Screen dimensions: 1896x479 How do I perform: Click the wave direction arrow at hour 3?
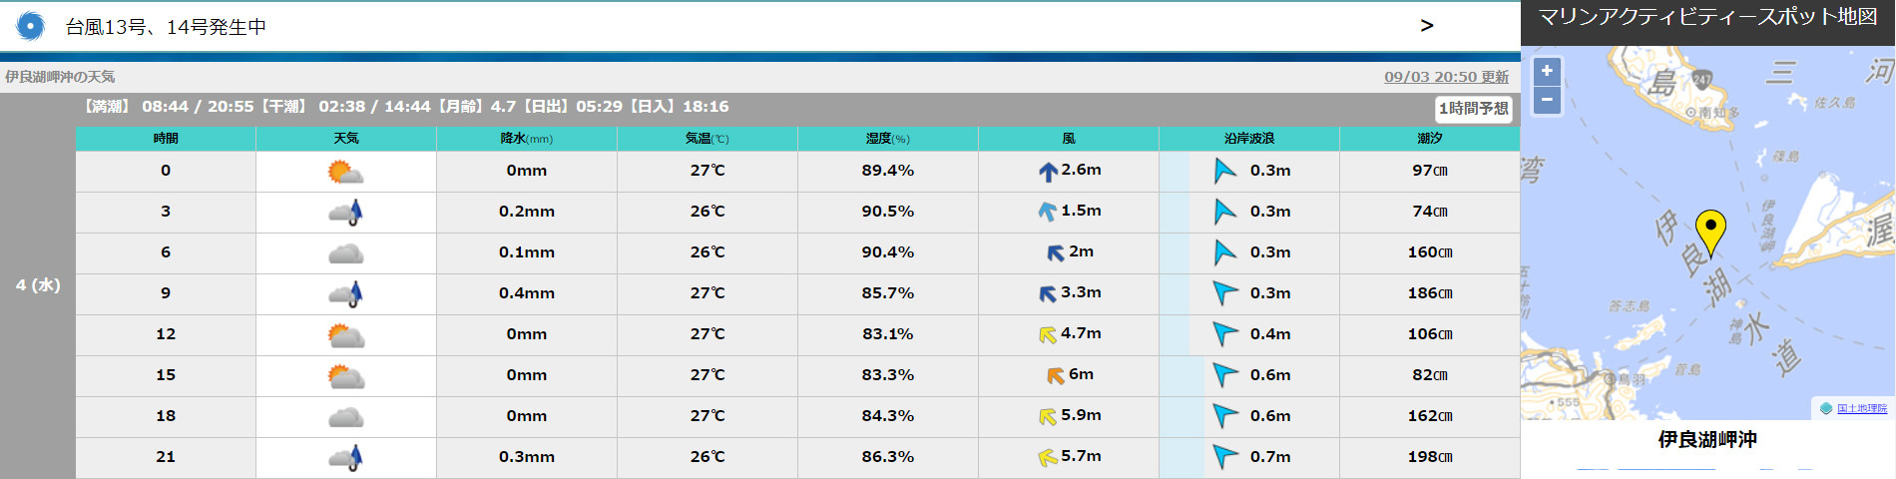click(1223, 212)
